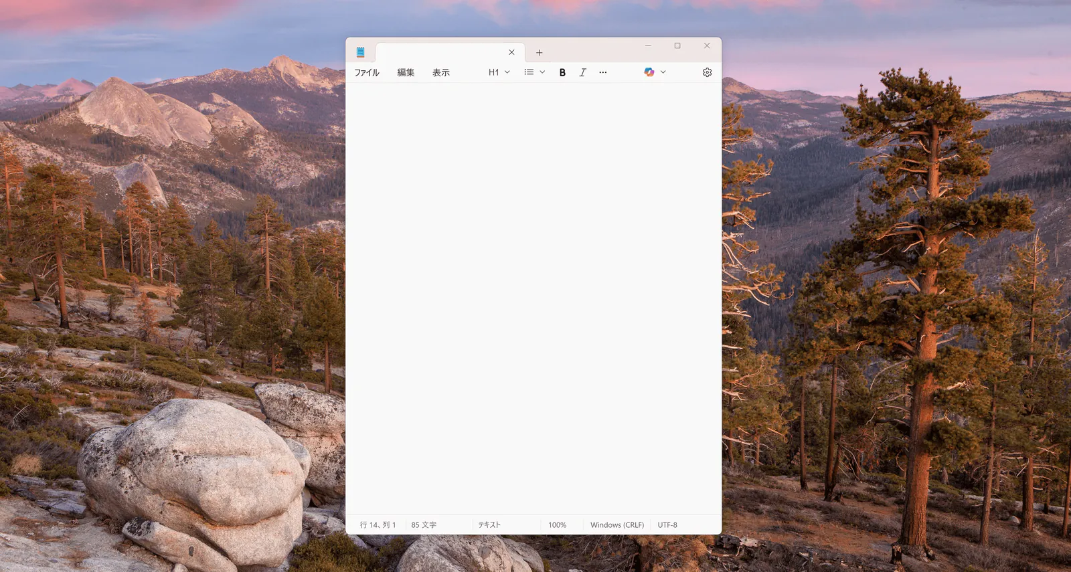Screen dimensions: 1071x572
Task: Close the current document tab
Action: click(x=511, y=52)
